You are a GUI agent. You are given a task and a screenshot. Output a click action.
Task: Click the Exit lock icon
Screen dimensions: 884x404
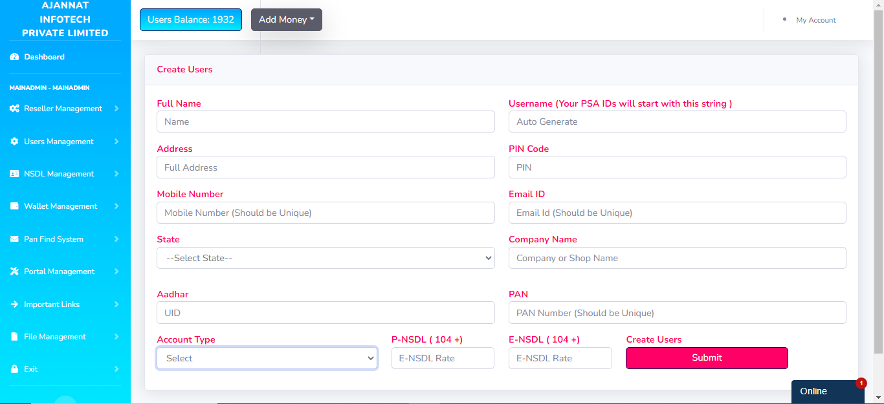pos(14,369)
